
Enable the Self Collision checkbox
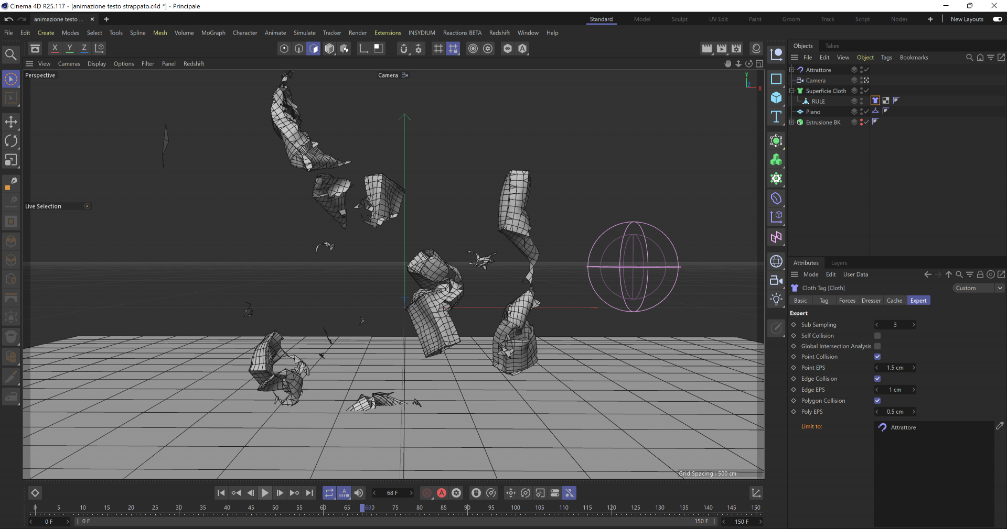tap(877, 336)
